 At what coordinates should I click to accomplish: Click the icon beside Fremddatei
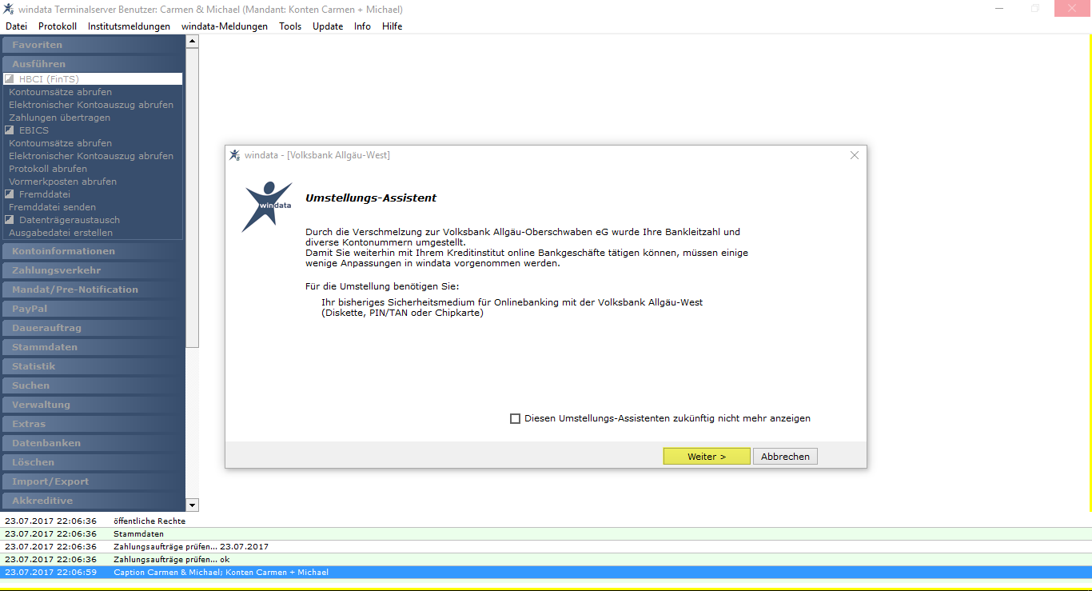point(10,194)
